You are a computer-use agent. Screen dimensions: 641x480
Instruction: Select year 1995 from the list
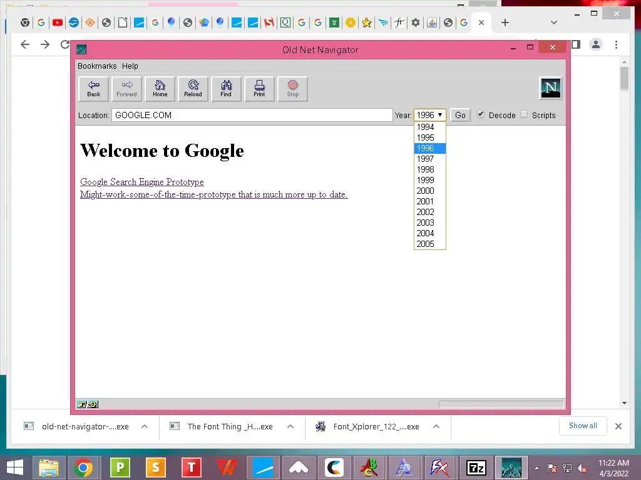click(x=429, y=137)
